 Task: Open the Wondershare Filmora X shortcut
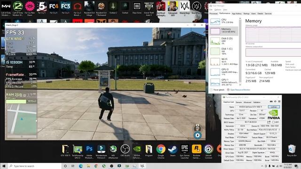pyautogui.click(x=101, y=151)
